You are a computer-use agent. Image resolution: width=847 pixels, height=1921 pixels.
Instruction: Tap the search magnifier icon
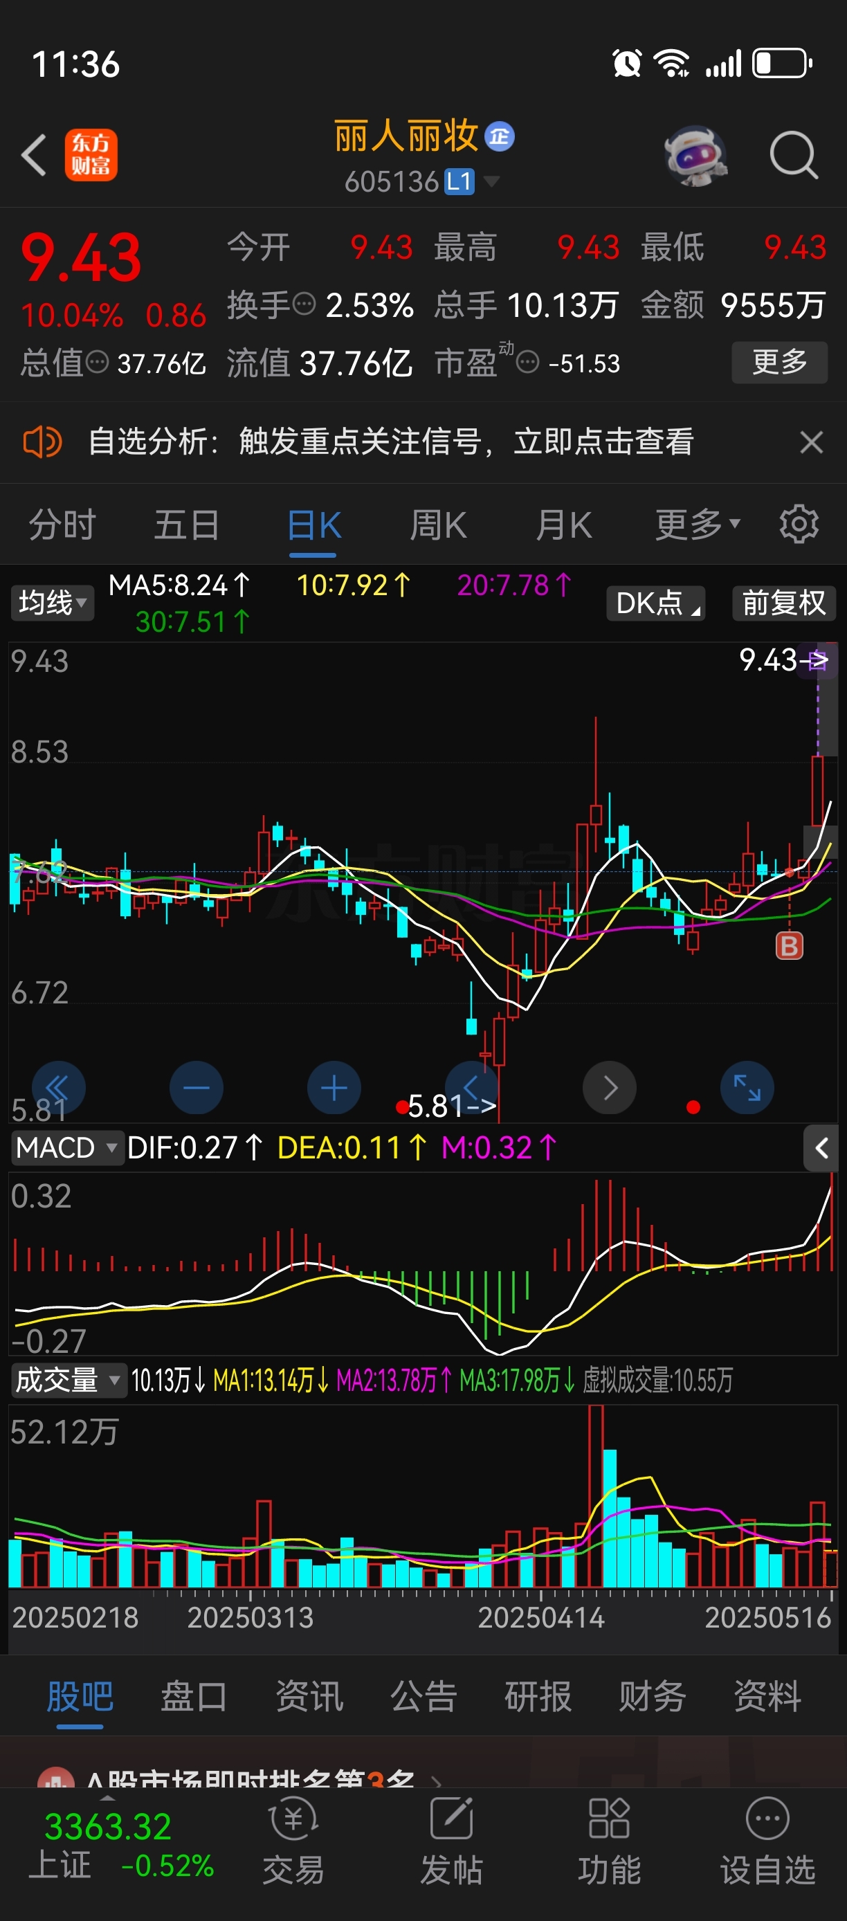(794, 155)
